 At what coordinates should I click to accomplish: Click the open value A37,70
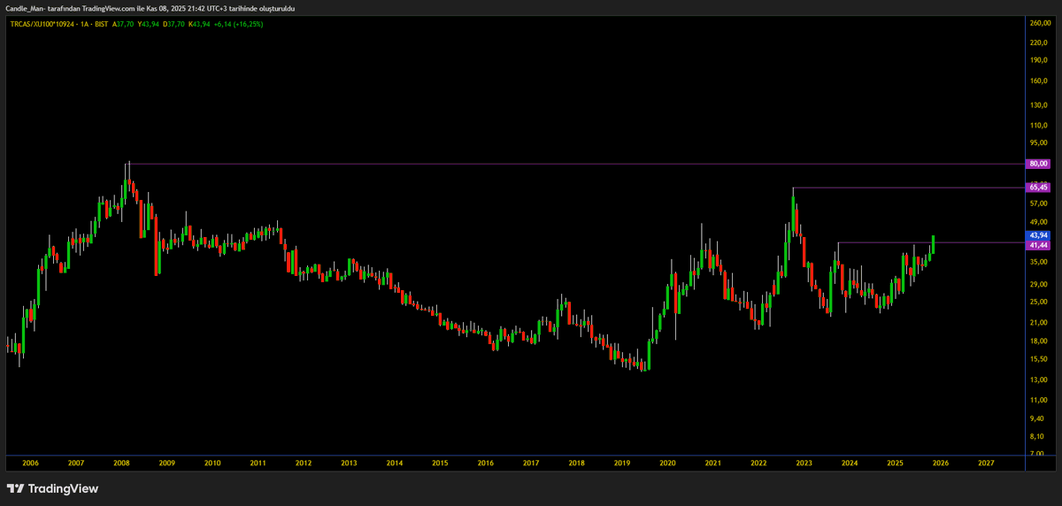coord(123,24)
